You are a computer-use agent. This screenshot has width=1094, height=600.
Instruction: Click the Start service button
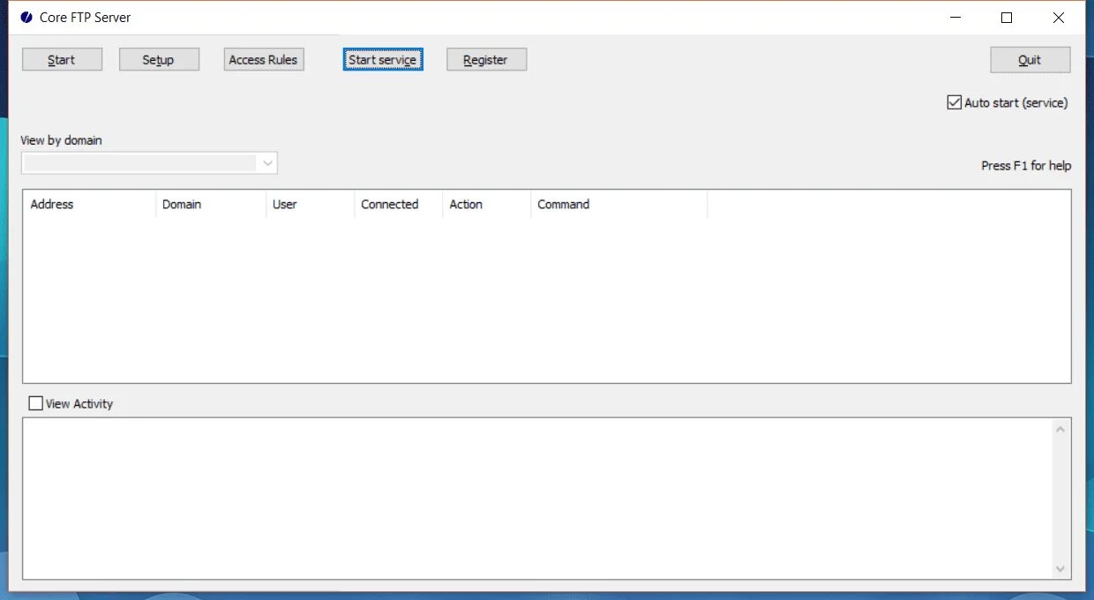click(383, 60)
